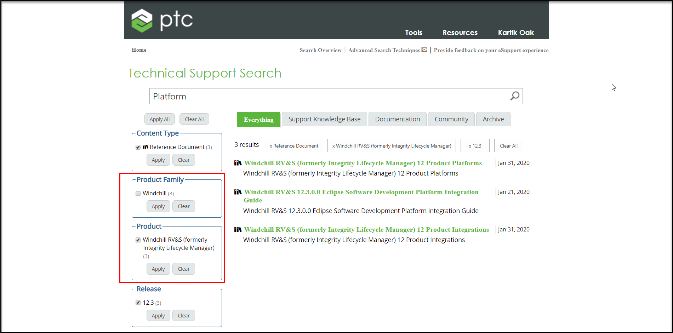Click the Clear All filters button
The width and height of the screenshot is (673, 333).
(194, 119)
